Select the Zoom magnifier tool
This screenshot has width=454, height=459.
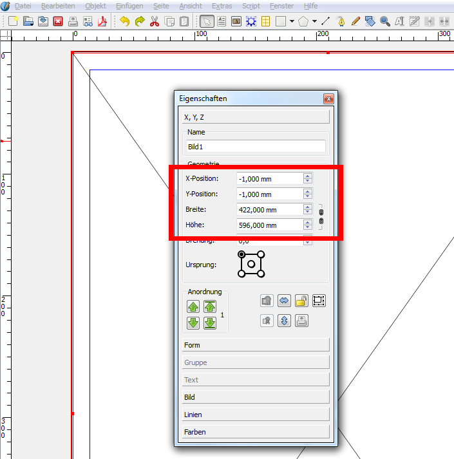pos(384,21)
